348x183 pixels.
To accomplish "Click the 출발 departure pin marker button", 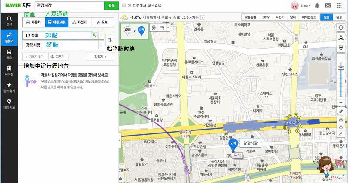I will tap(127, 31).
